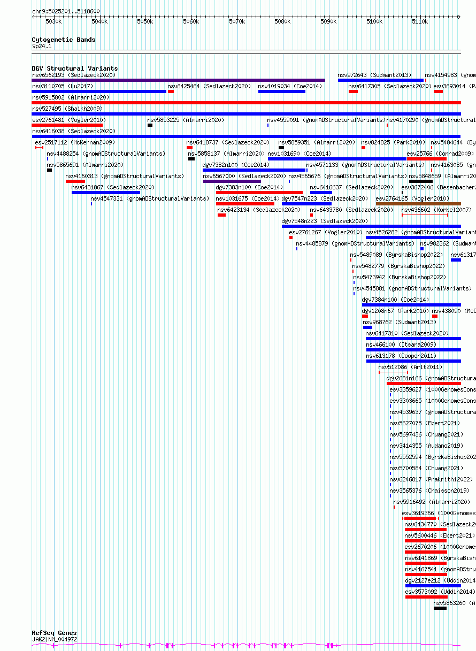Open nsv824825 (Park2010) variant
This screenshot has height=651, width=476.
point(393,142)
